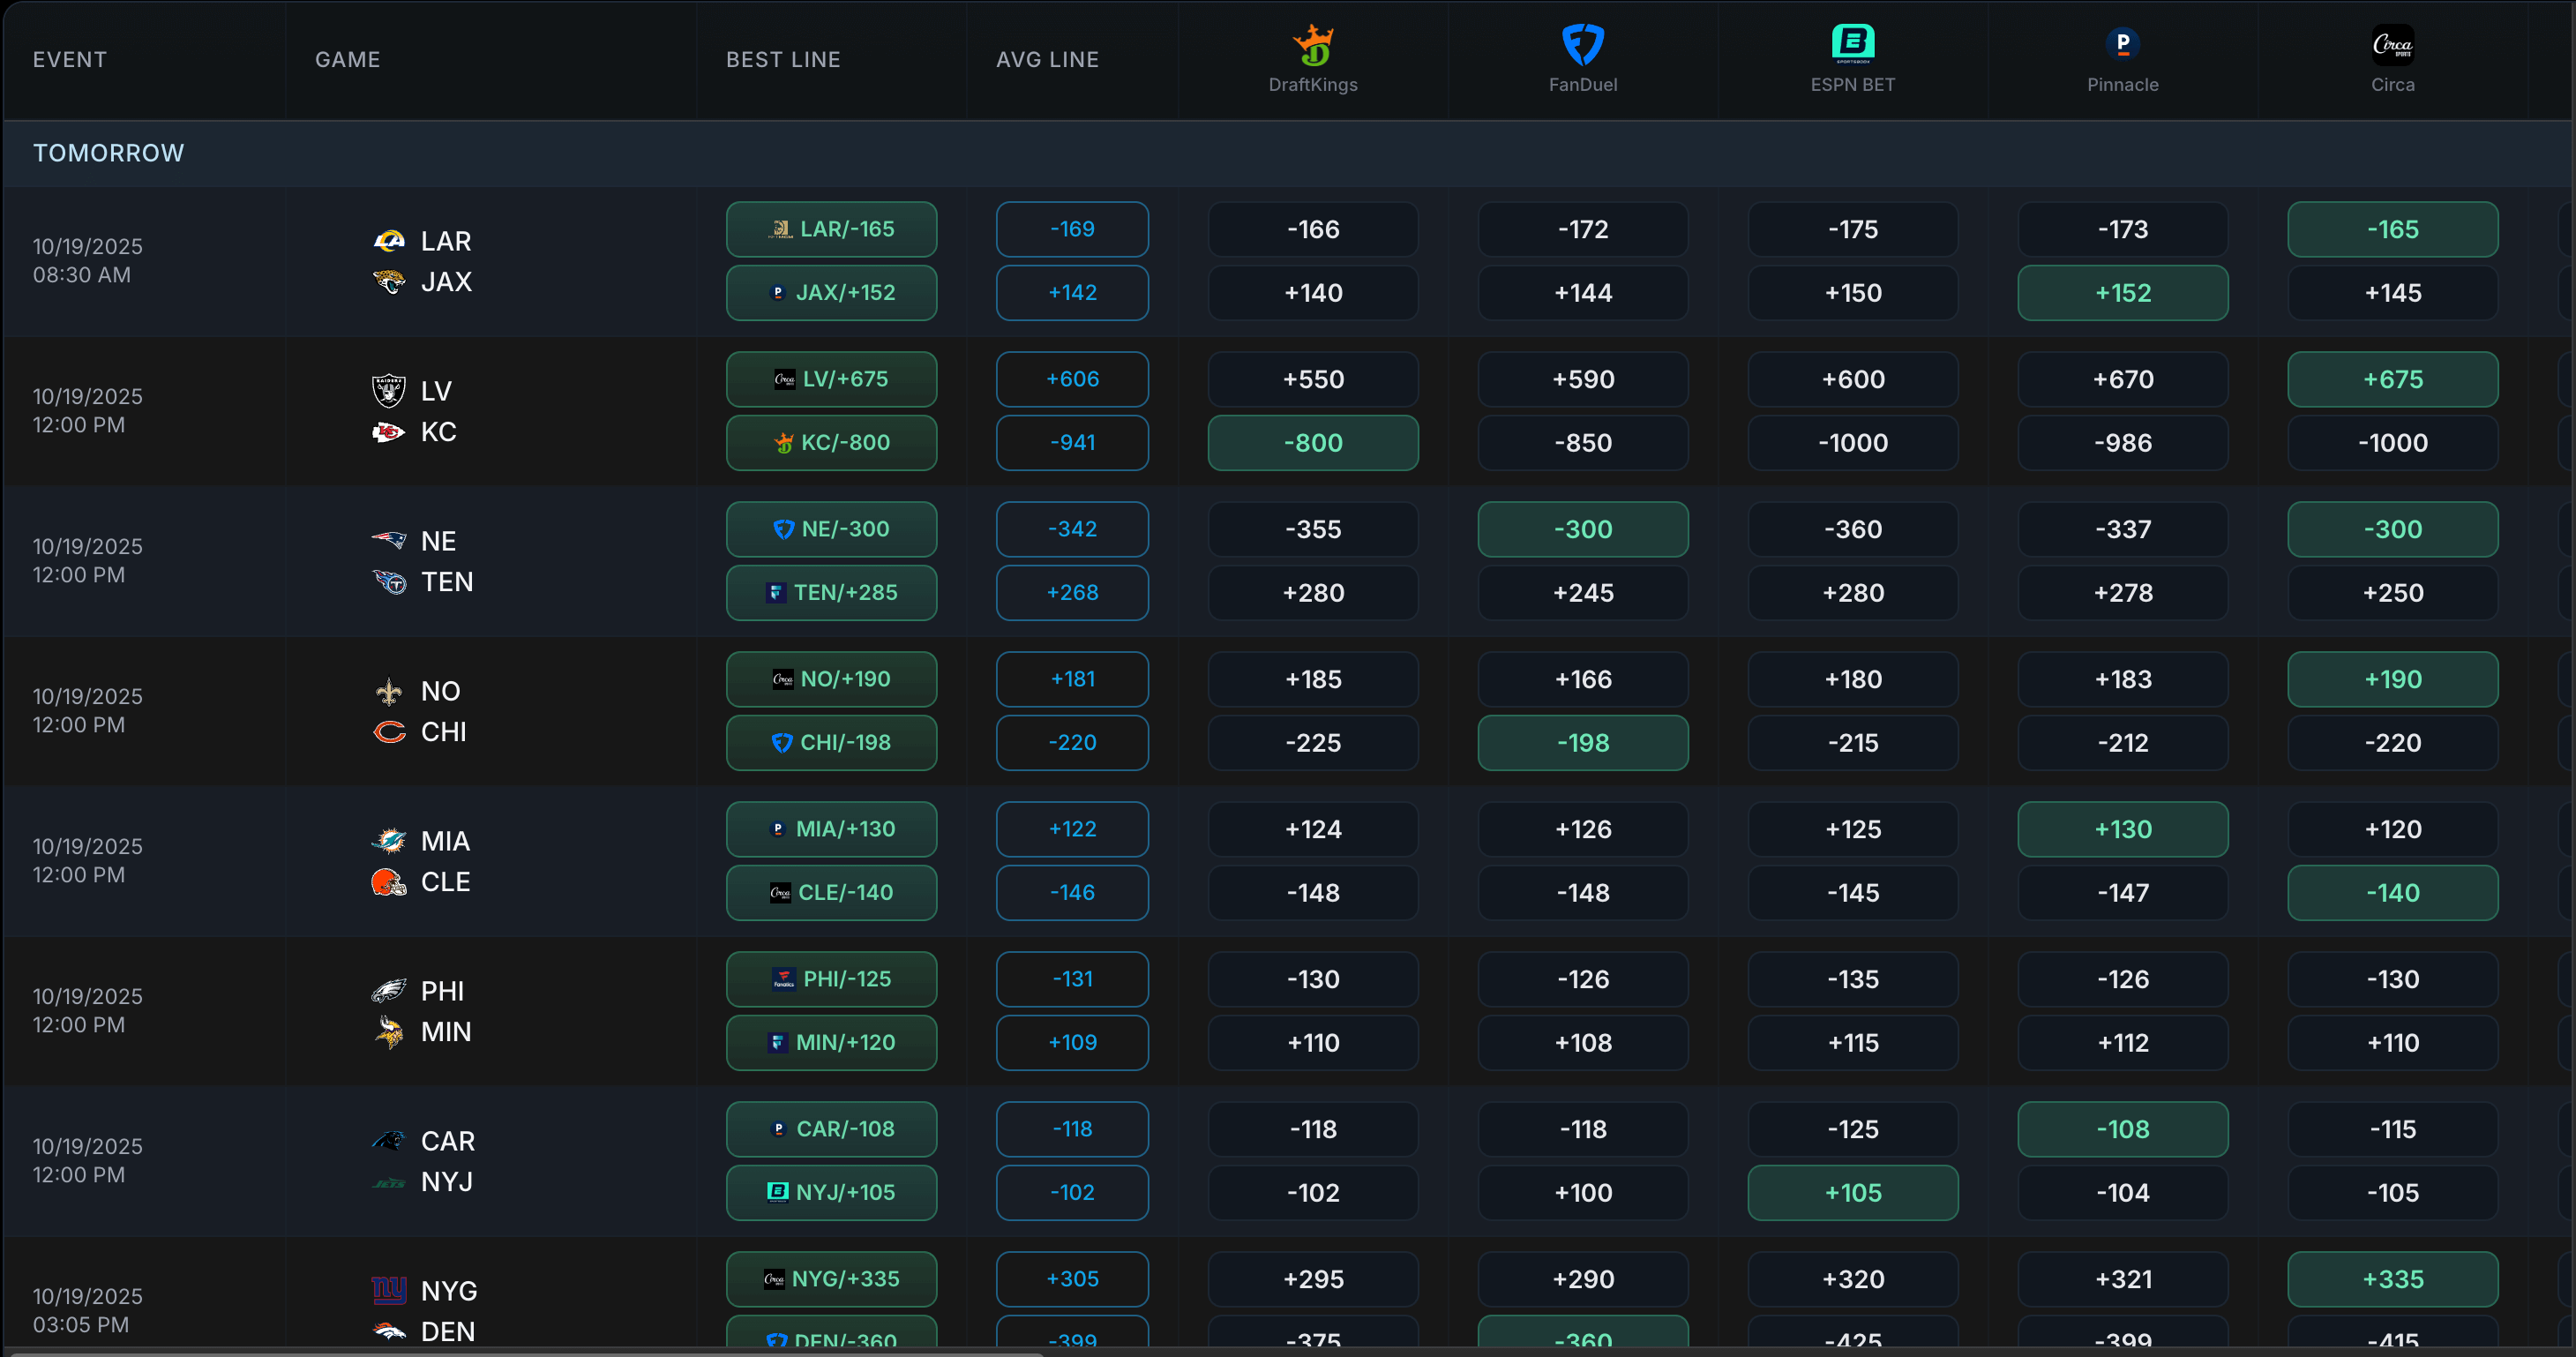2576x1357 pixels.
Task: Select the New England Patriots logo
Action: coord(389,541)
